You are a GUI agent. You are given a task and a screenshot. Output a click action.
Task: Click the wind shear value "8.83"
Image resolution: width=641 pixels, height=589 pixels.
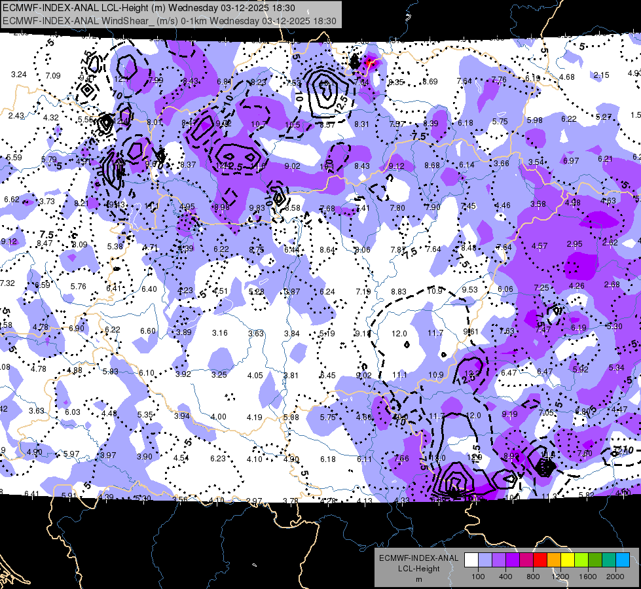tap(399, 292)
